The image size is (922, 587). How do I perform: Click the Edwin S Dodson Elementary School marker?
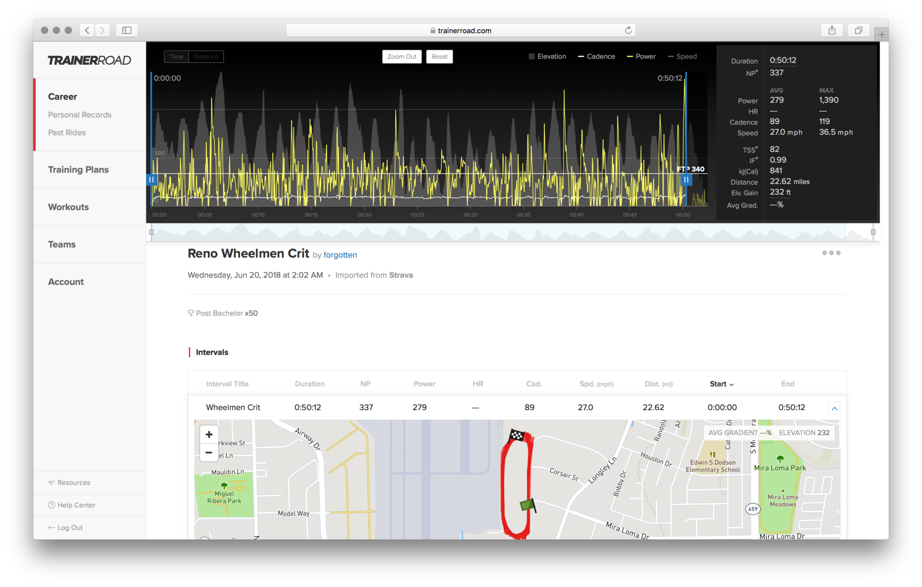(x=713, y=454)
